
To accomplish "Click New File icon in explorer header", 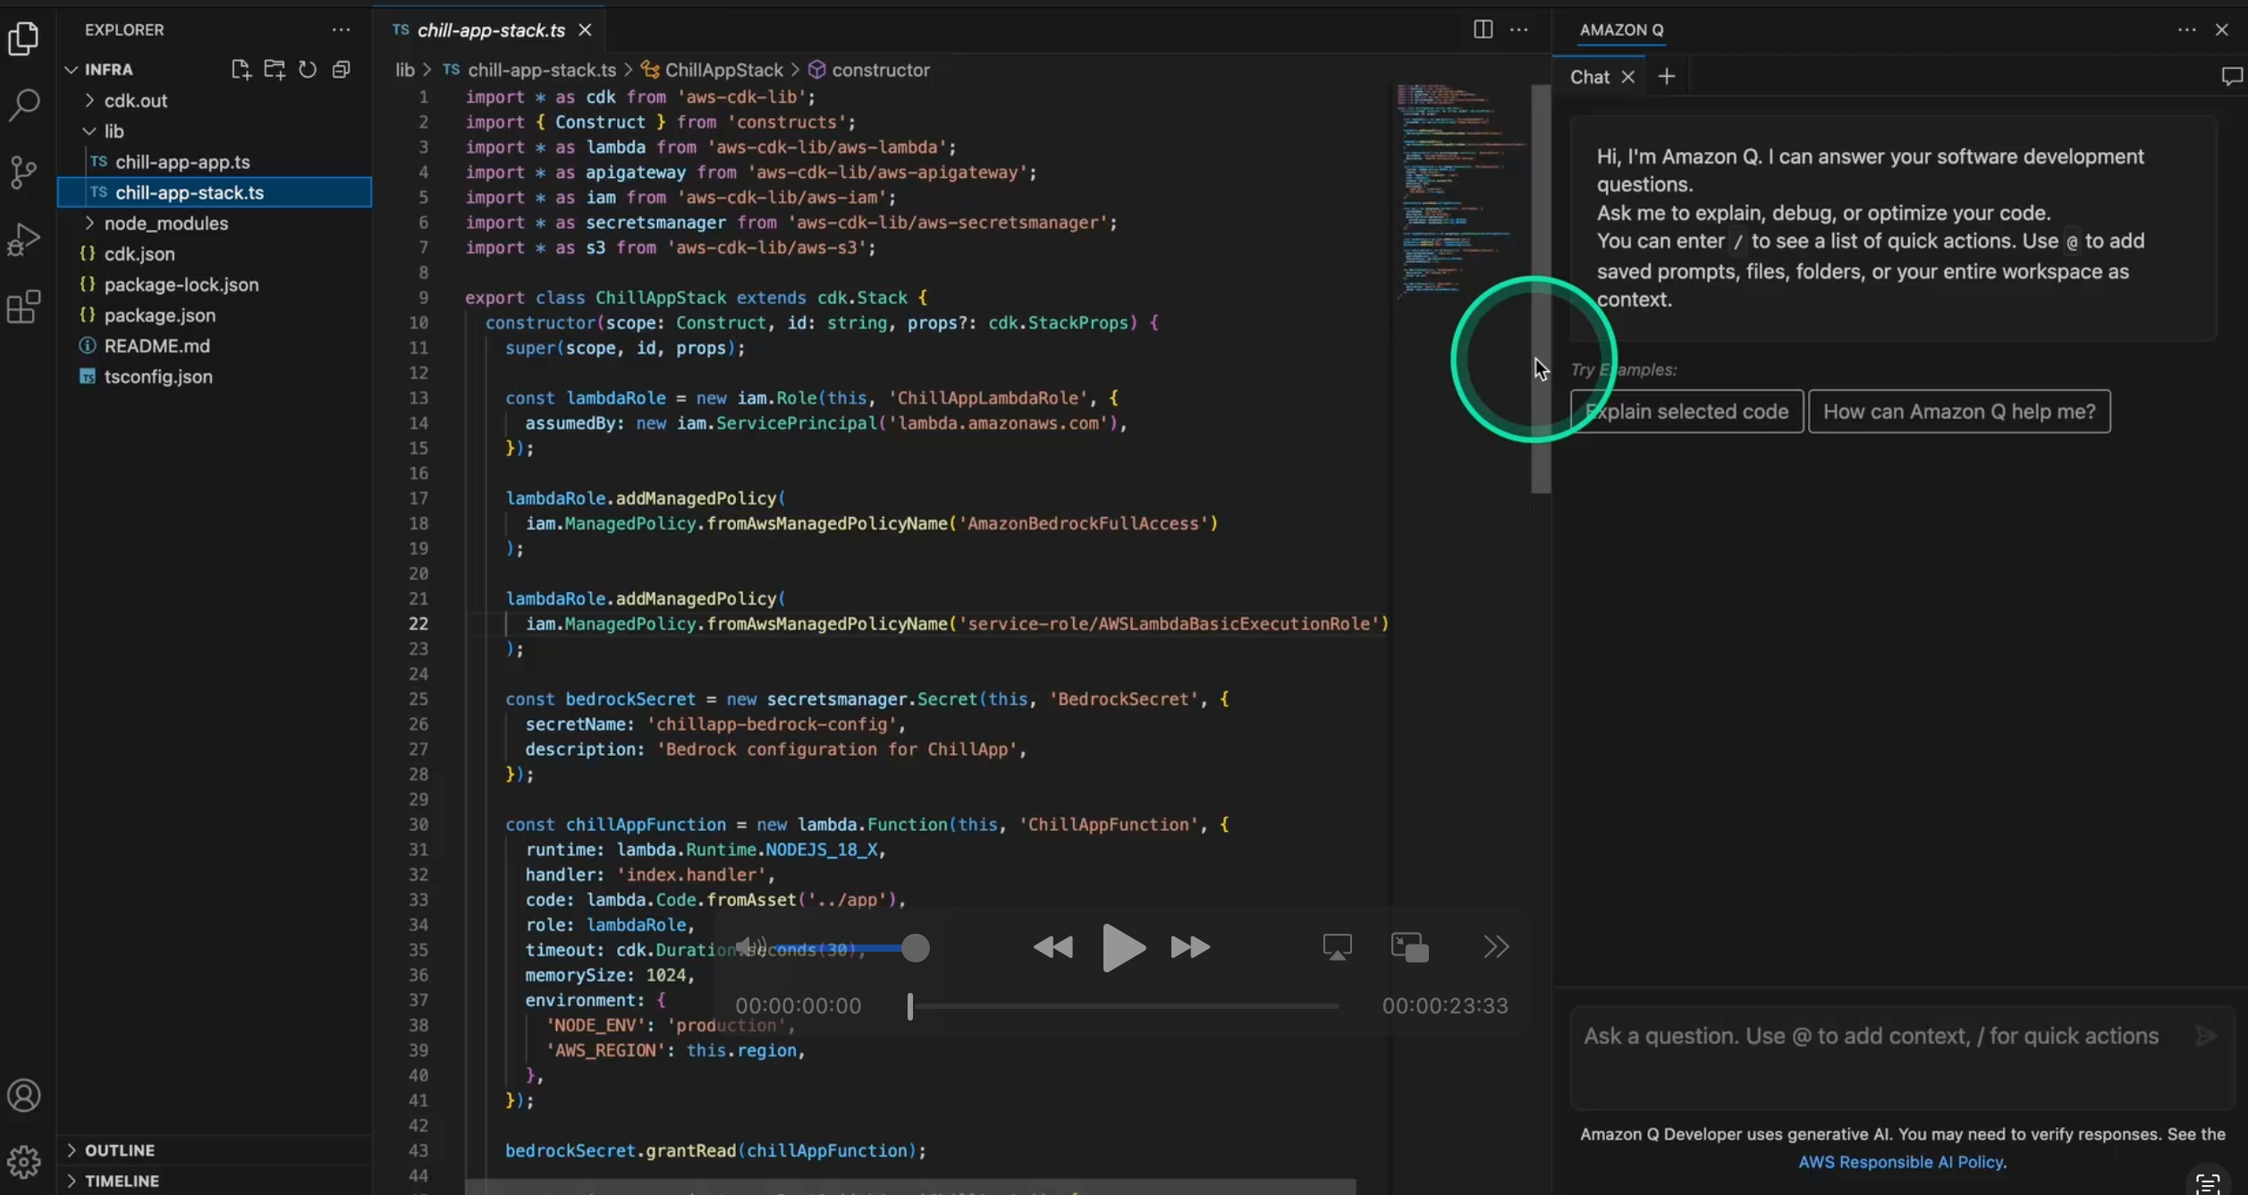I will 240,70.
